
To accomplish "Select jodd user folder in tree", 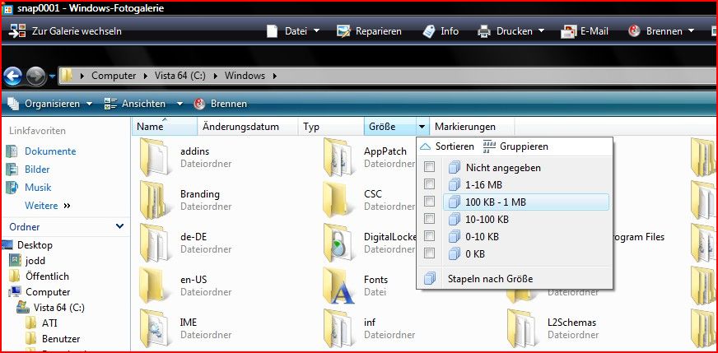I will [35, 261].
